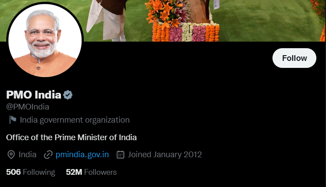View the 52M Followers list
The width and height of the screenshot is (326, 187).
point(91,172)
